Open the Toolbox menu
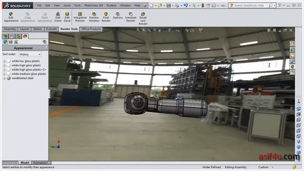 [112, 5]
